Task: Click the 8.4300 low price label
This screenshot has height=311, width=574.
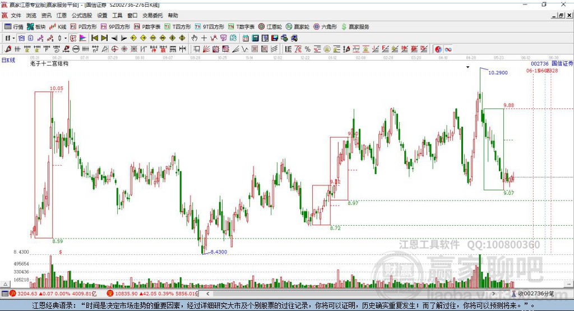Action: [219, 252]
